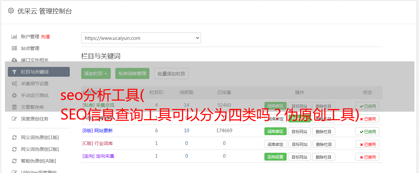Click 删除栏目 in the 网站更新 row
Viewport: 419px width, 173px height.
(x=324, y=132)
